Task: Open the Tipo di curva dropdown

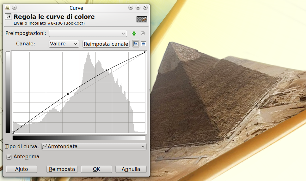Action: tap(94, 147)
